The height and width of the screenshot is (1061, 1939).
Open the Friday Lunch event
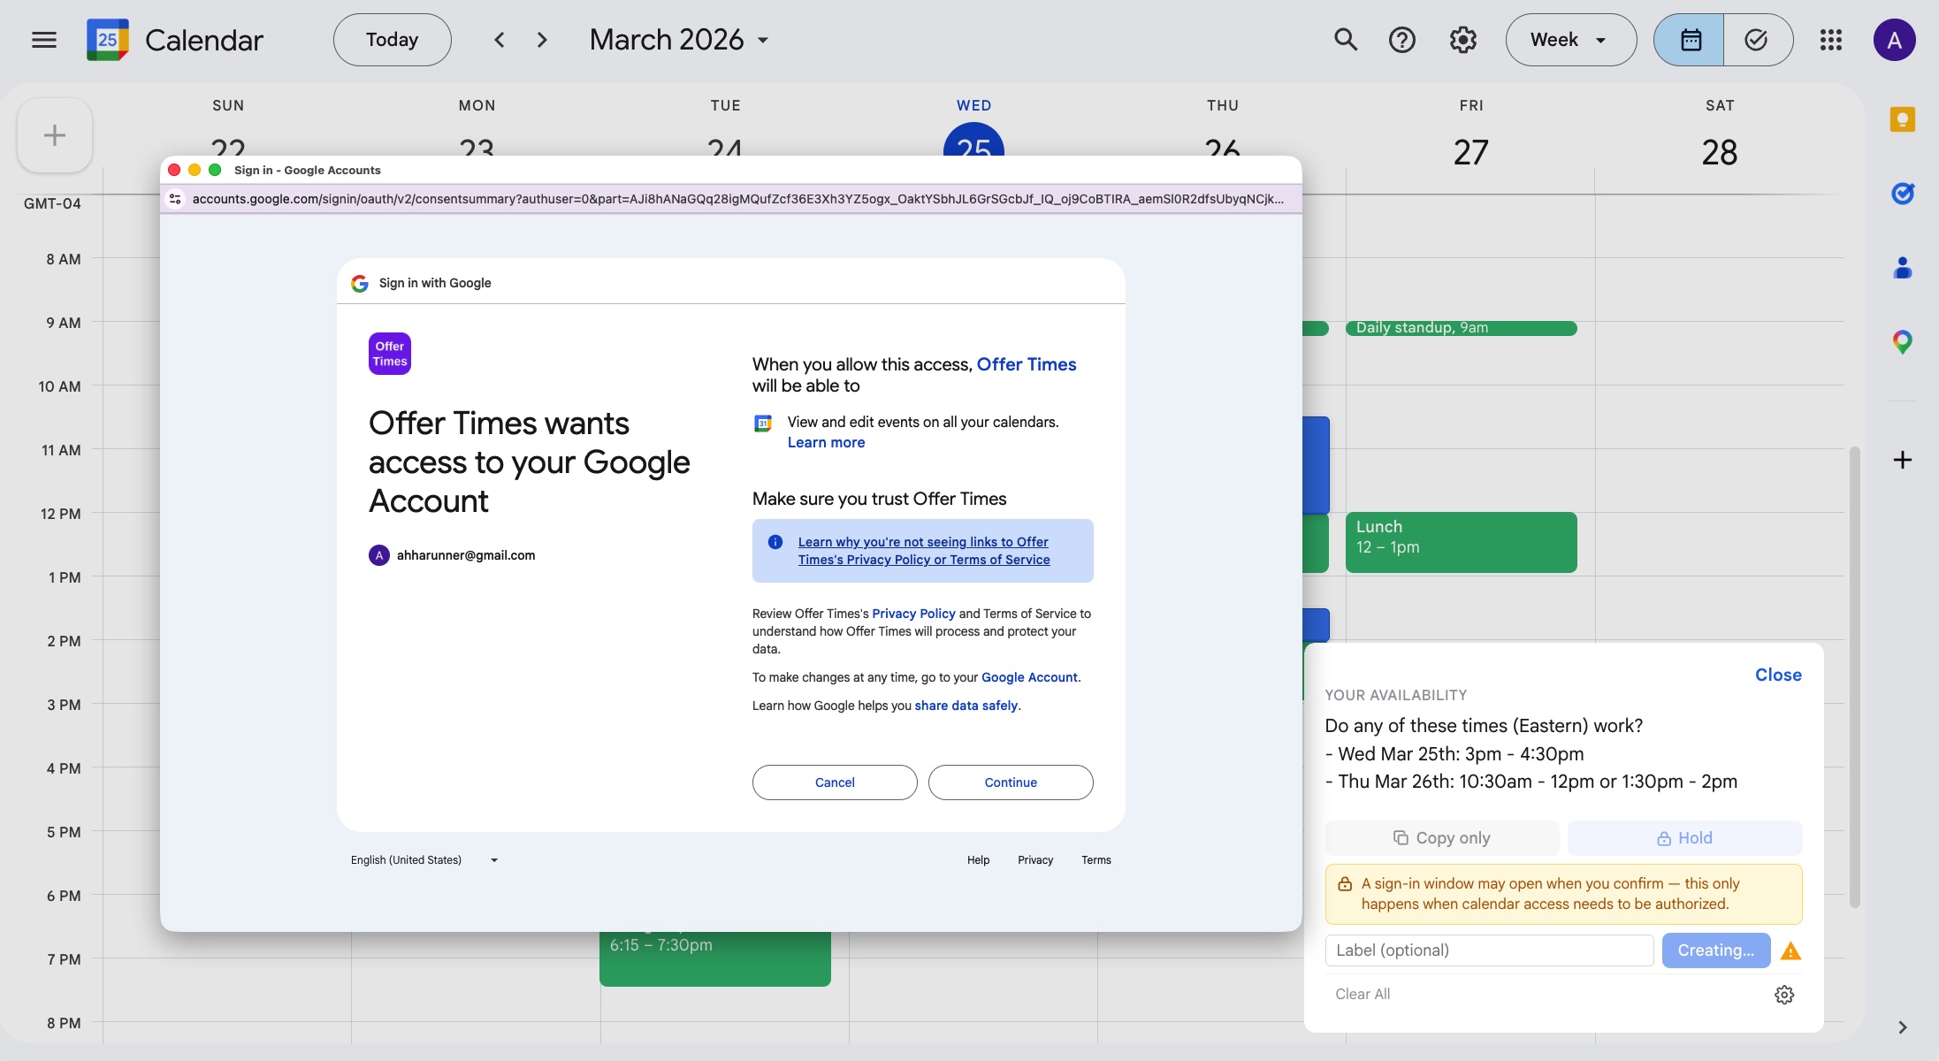point(1461,542)
